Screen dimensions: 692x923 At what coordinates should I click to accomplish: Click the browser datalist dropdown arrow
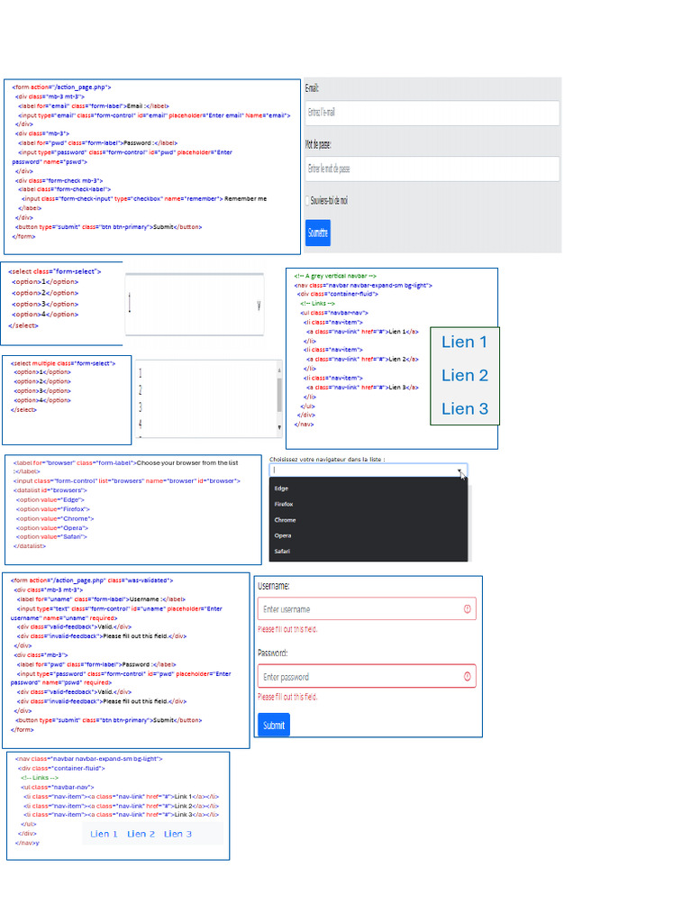click(x=459, y=471)
